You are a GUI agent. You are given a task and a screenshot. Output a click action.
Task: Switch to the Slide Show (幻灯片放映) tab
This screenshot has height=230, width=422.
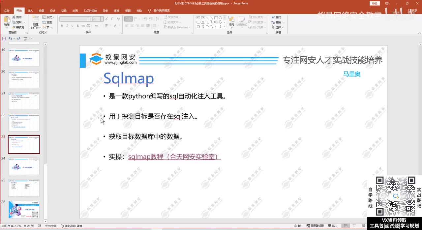(90, 11)
